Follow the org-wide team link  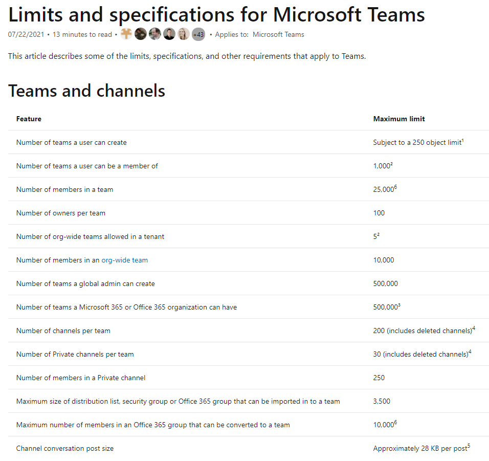tap(125, 260)
